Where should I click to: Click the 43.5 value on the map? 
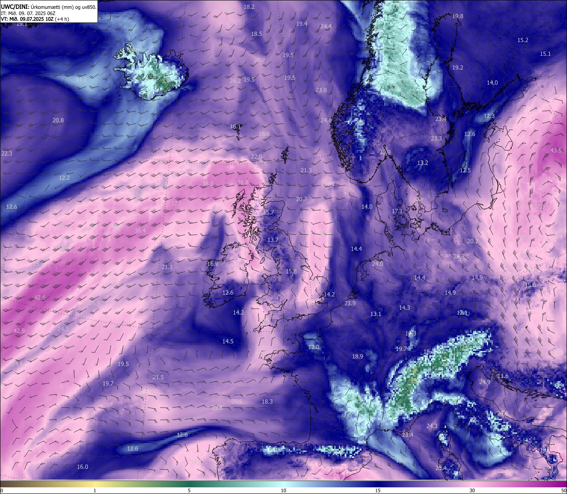[x=556, y=150]
